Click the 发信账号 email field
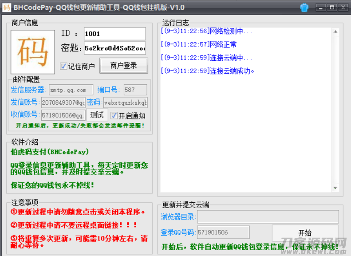Viewport: 351px width, 256px height. [63, 102]
